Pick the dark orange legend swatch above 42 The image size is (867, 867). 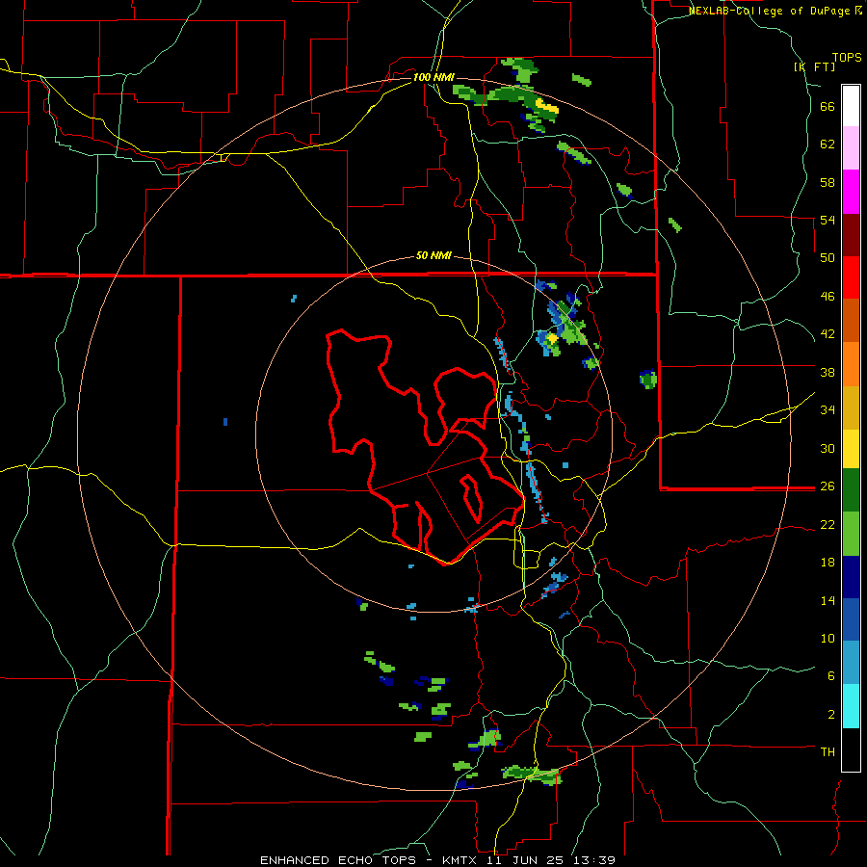(x=851, y=320)
